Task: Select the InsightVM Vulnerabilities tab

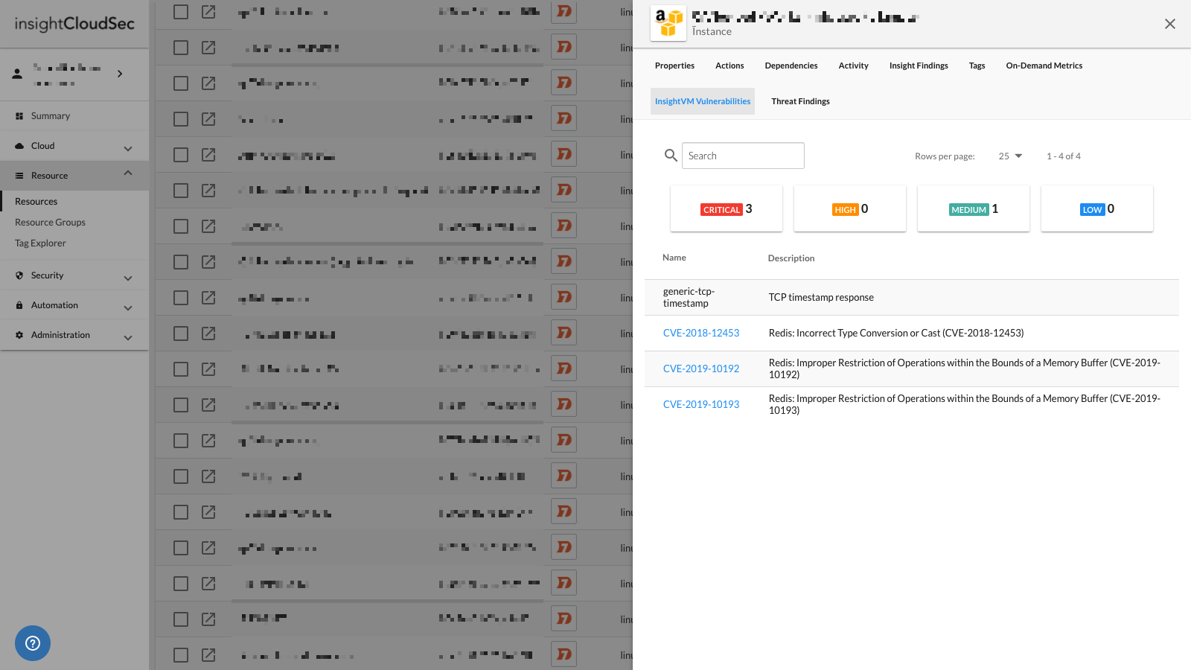Action: tap(703, 101)
